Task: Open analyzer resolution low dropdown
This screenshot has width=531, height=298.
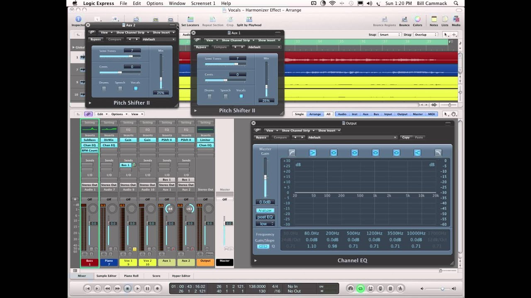Action: click(265, 224)
